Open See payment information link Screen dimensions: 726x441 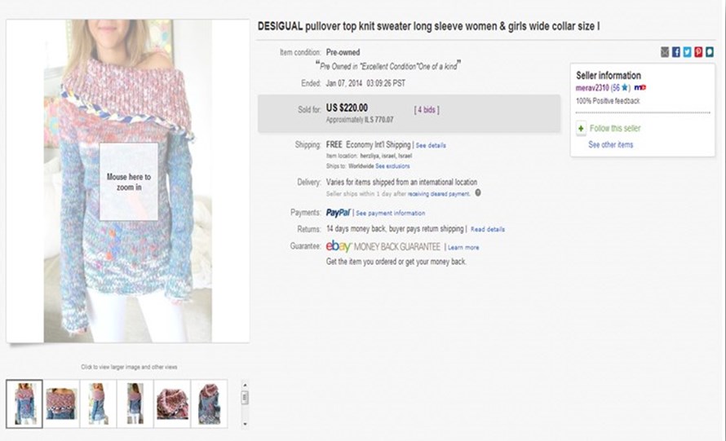tap(390, 214)
